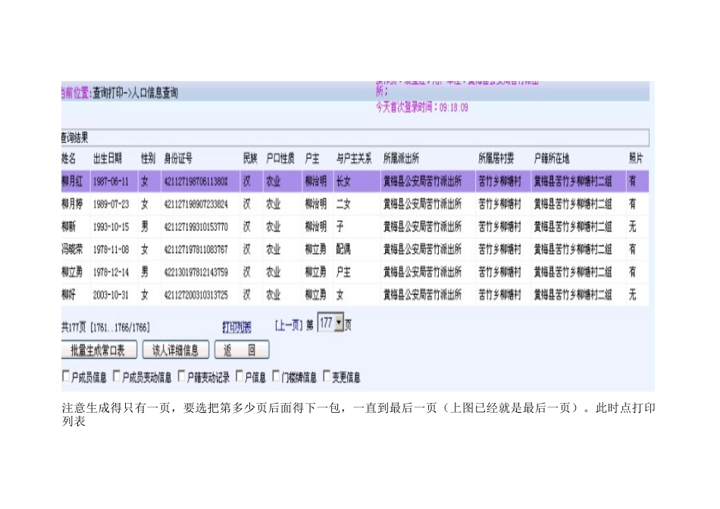Go to previous page via 上一页
720x509 pixels.
pyautogui.click(x=290, y=326)
